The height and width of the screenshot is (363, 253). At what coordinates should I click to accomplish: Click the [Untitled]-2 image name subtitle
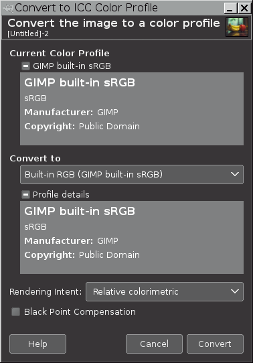coord(28,33)
